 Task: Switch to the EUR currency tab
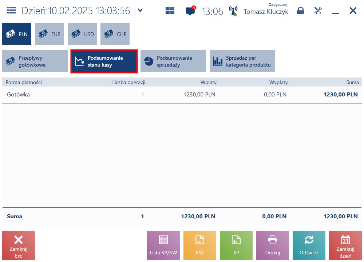pos(50,34)
